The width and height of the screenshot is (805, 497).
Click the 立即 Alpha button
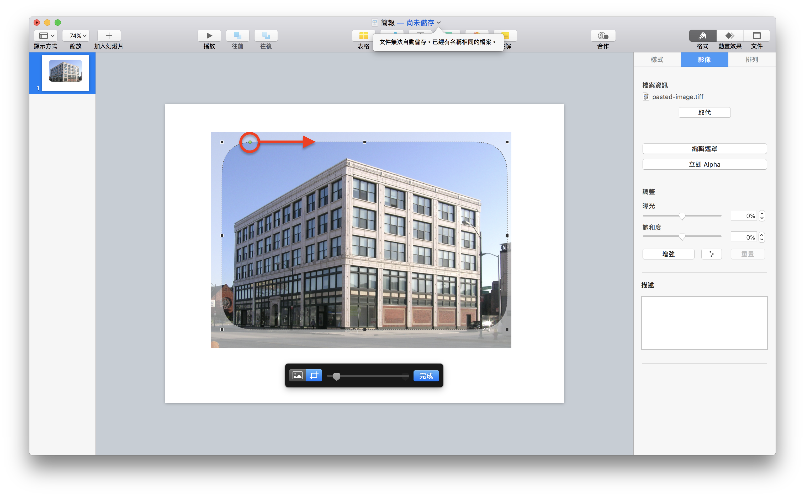(x=704, y=164)
